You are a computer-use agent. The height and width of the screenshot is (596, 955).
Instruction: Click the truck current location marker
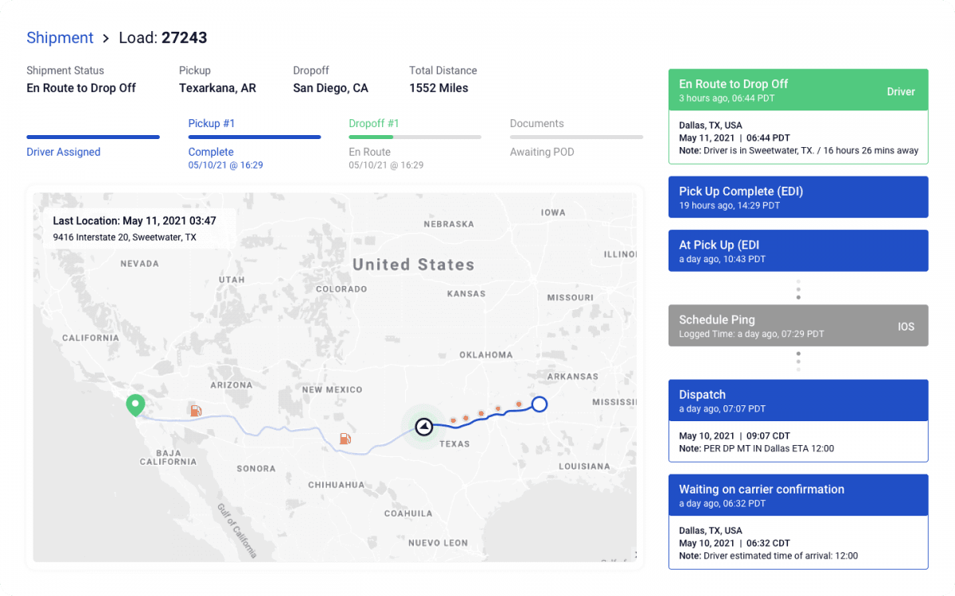point(424,427)
